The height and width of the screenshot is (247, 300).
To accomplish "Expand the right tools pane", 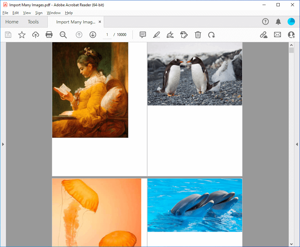I will click(x=297, y=144).
